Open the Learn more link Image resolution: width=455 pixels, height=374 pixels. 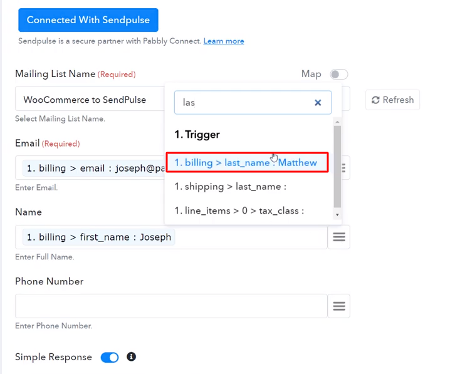point(224,41)
